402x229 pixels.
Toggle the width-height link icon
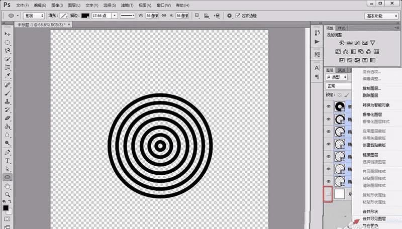pos(164,16)
